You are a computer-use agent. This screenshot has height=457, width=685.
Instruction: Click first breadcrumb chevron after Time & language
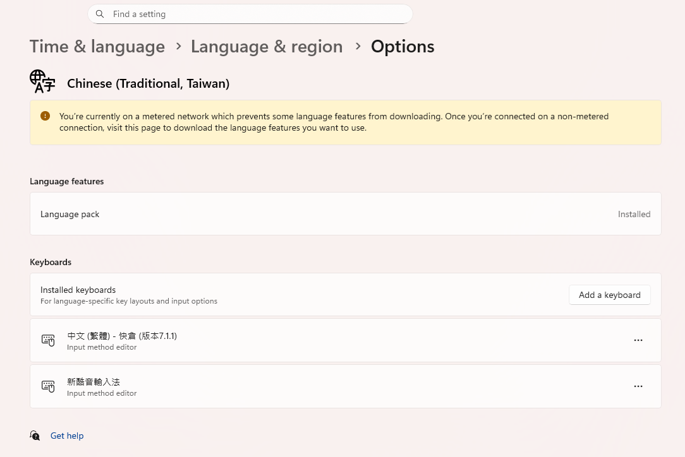tap(178, 46)
